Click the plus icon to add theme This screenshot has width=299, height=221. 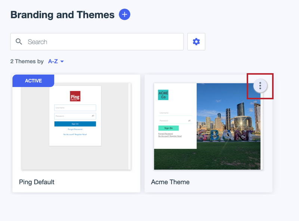pyautogui.click(x=124, y=15)
